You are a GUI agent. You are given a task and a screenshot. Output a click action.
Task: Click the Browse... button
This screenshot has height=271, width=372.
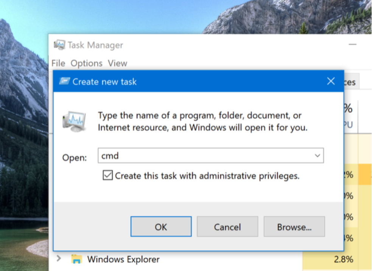(x=294, y=226)
